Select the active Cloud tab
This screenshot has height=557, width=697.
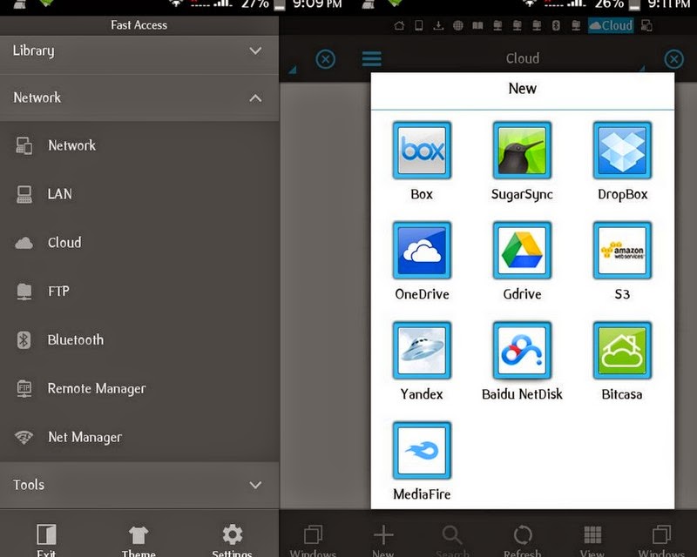click(x=611, y=25)
